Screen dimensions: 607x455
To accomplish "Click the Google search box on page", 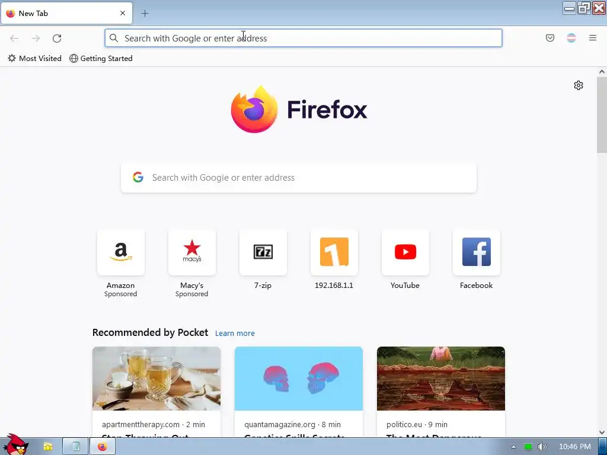I will (x=299, y=178).
